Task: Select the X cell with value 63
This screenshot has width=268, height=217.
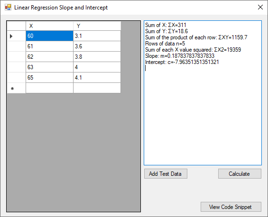Action: coord(49,67)
